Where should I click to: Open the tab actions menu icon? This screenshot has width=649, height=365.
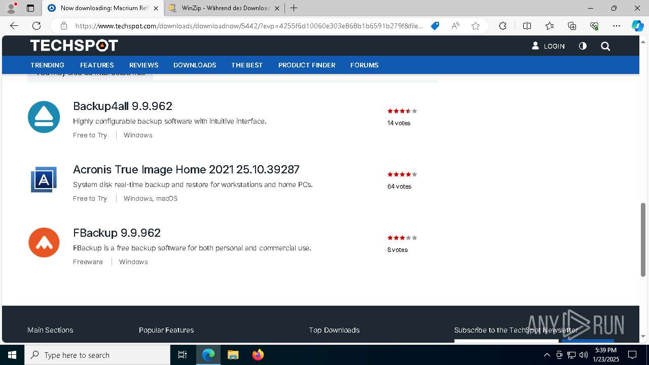pyautogui.click(x=30, y=8)
